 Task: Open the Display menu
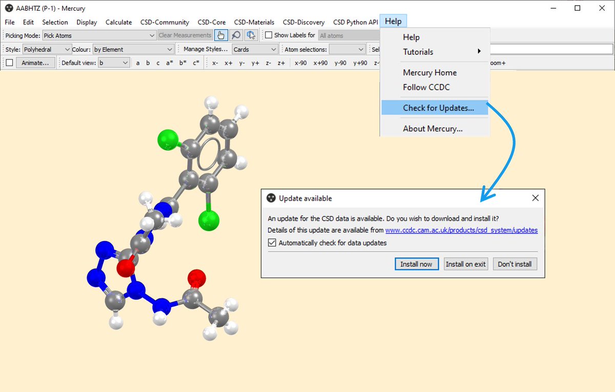pos(87,22)
